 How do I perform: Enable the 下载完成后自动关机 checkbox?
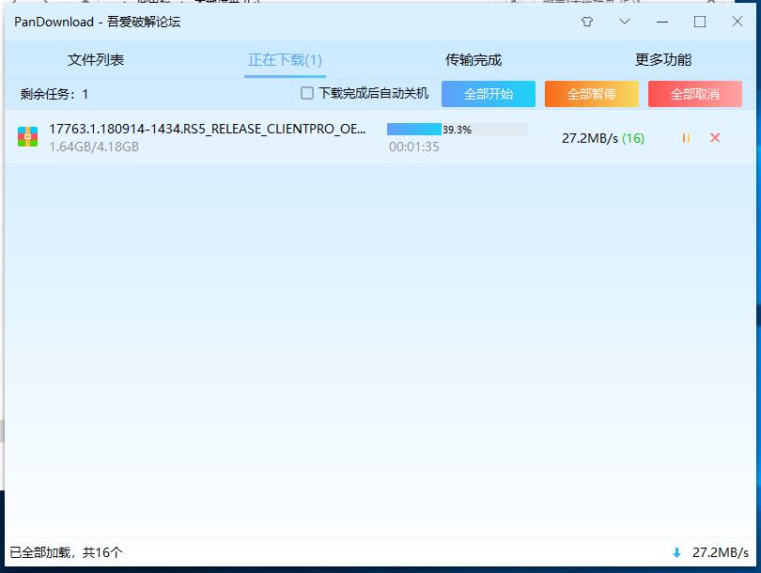[x=307, y=94]
